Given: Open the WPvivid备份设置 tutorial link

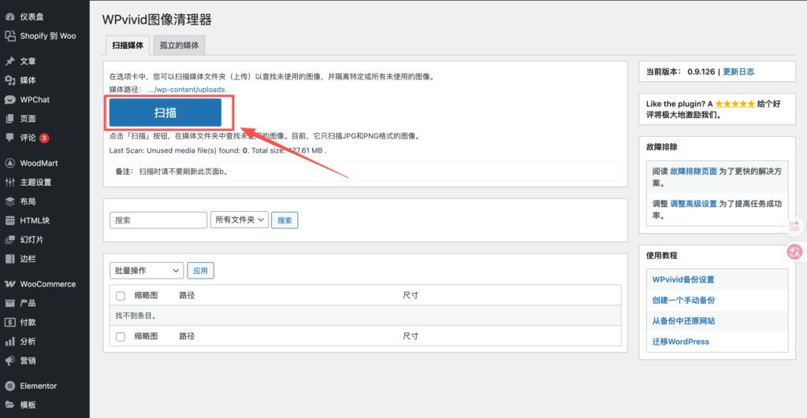Looking at the screenshot, I should tap(683, 279).
